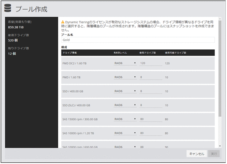Click the text SSD / 400.00 GB
The width and height of the screenshot is (227, 164).
pos(73,91)
